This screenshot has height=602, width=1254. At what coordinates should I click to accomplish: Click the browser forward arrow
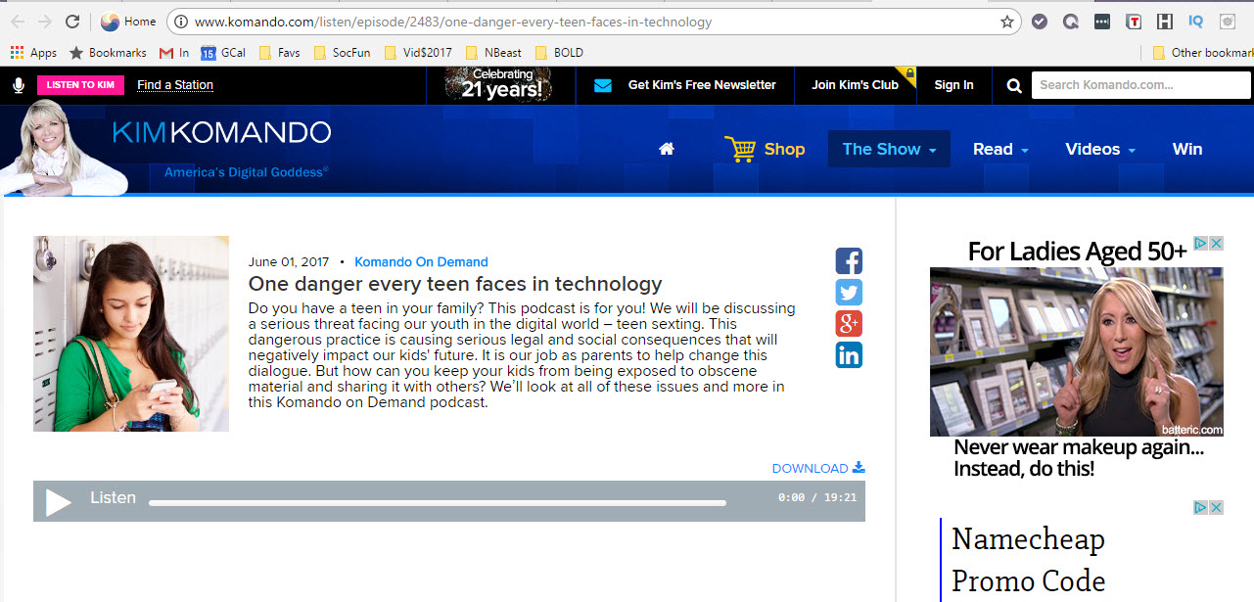pos(45,22)
